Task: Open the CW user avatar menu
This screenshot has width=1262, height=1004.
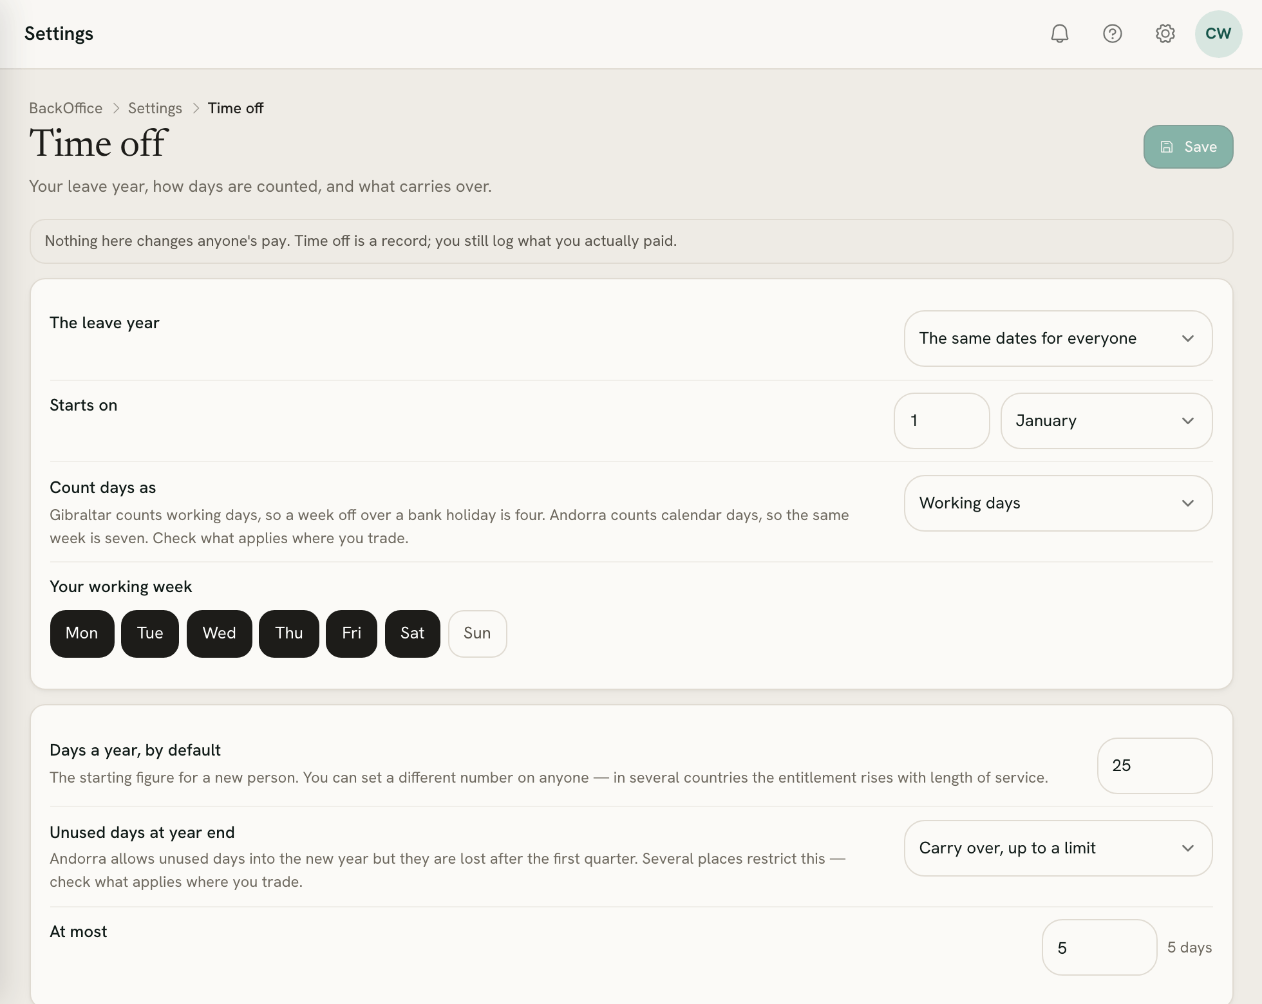Action: [x=1218, y=33]
